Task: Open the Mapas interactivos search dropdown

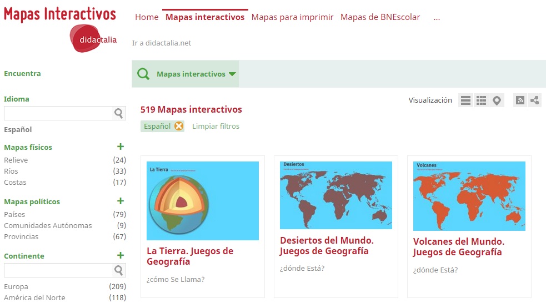Action: pos(197,74)
